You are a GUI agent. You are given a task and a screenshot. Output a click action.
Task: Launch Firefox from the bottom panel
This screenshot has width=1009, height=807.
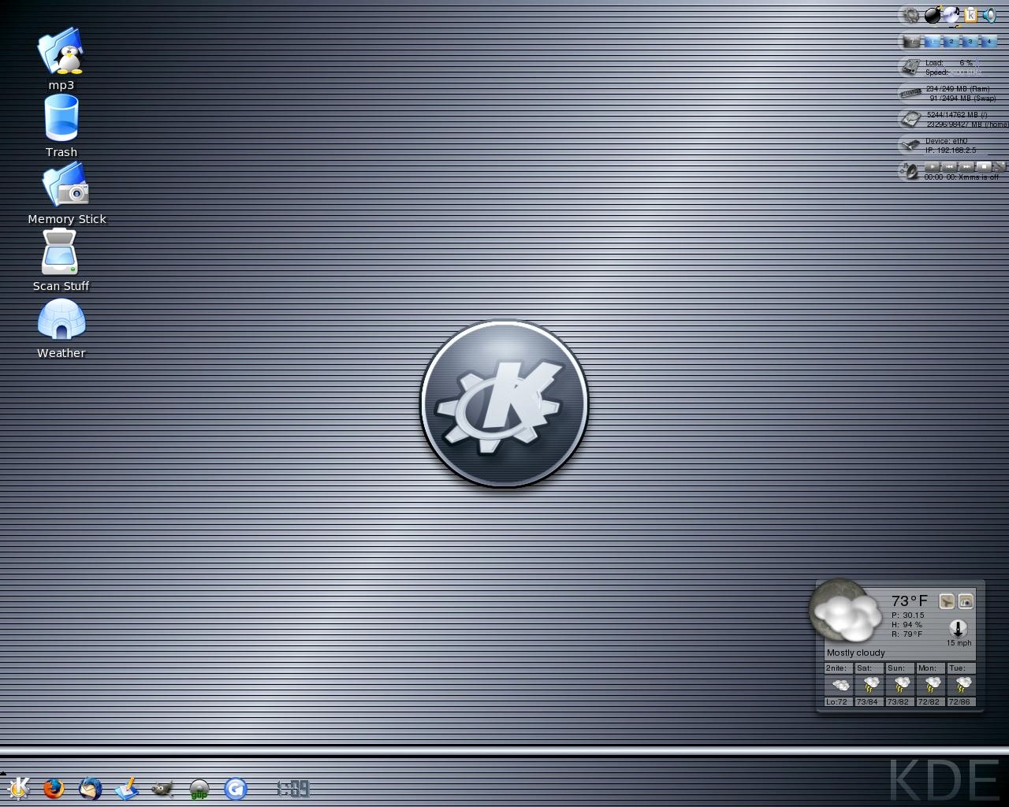(x=54, y=788)
